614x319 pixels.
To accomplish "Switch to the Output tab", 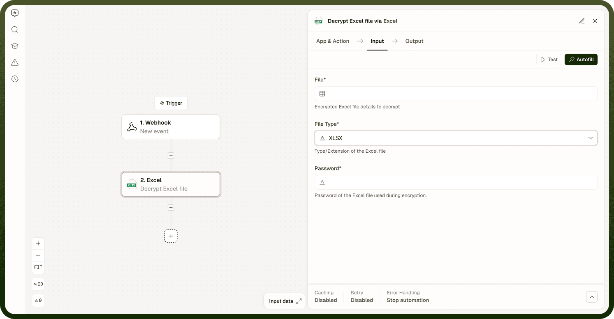I will tap(415, 41).
